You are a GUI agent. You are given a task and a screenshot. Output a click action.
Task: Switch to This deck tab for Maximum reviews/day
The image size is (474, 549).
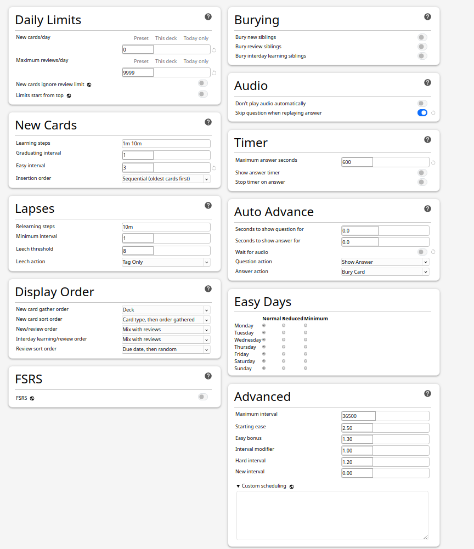[166, 61]
